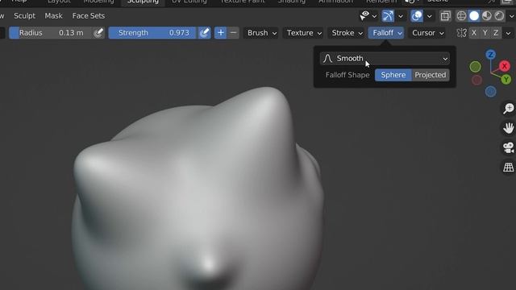
Task: Switch to the Modeling workspace tab
Action: coord(98,2)
